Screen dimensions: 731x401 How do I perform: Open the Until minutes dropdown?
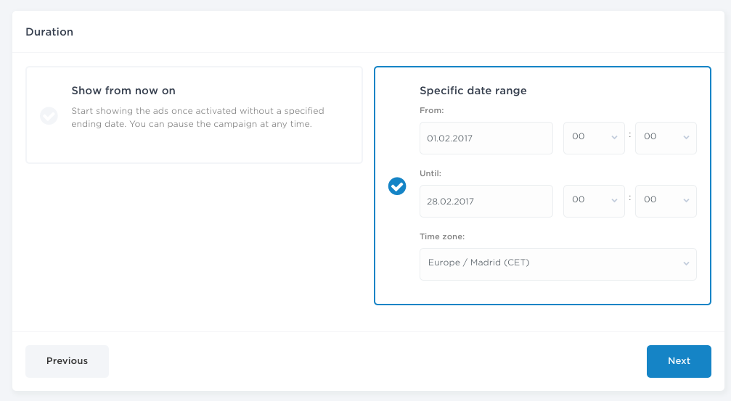pos(666,201)
